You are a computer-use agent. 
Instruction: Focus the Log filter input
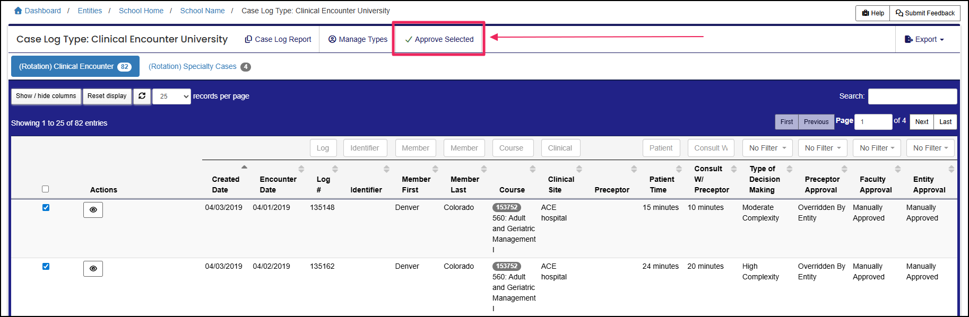pos(323,148)
